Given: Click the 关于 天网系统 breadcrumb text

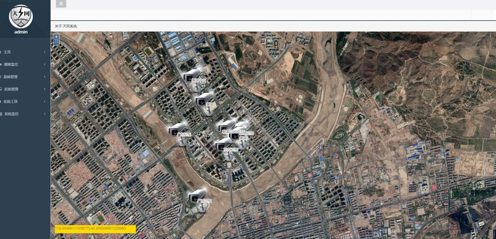Looking at the screenshot, I should click(x=66, y=26).
